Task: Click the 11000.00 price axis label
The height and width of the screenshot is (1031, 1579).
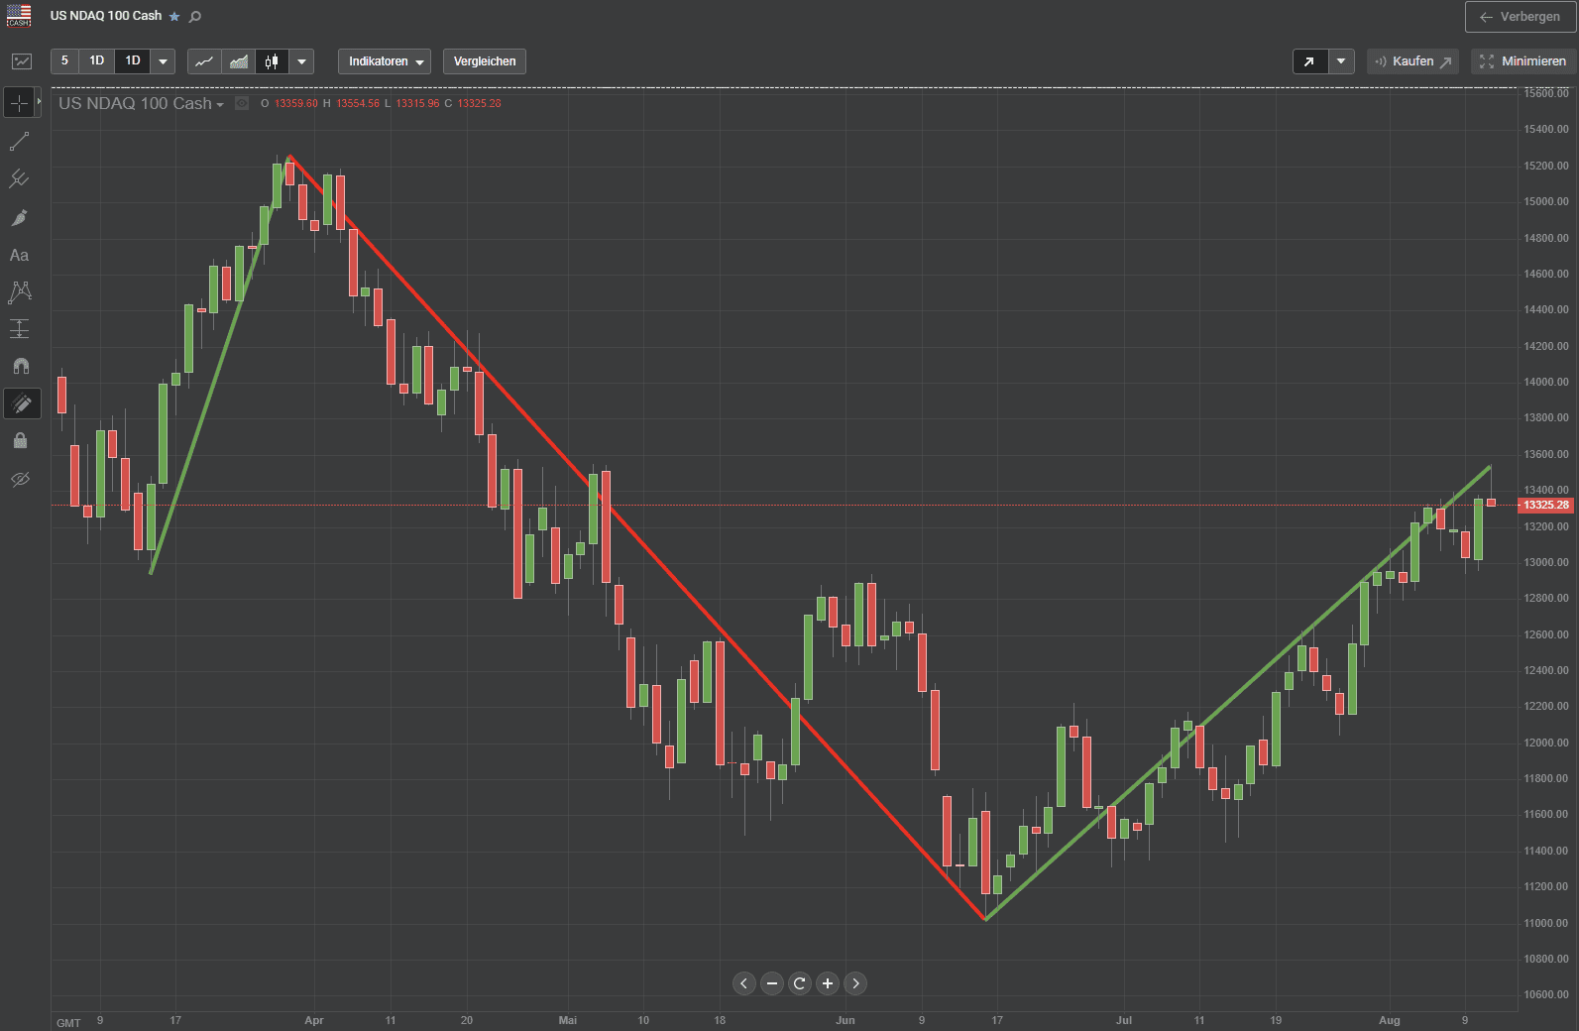Action: click(1546, 923)
